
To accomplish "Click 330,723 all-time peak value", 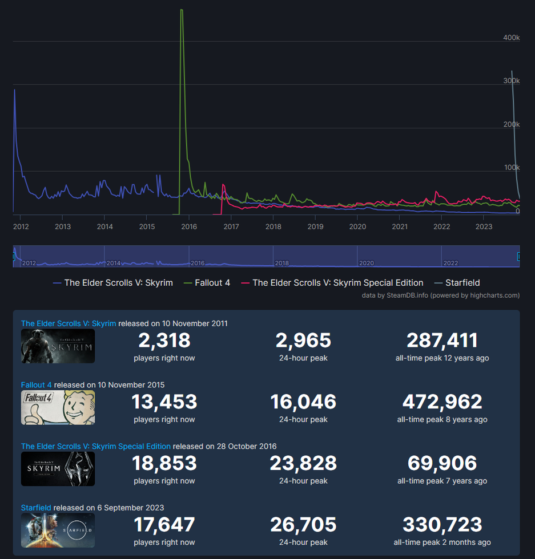I will (x=442, y=525).
